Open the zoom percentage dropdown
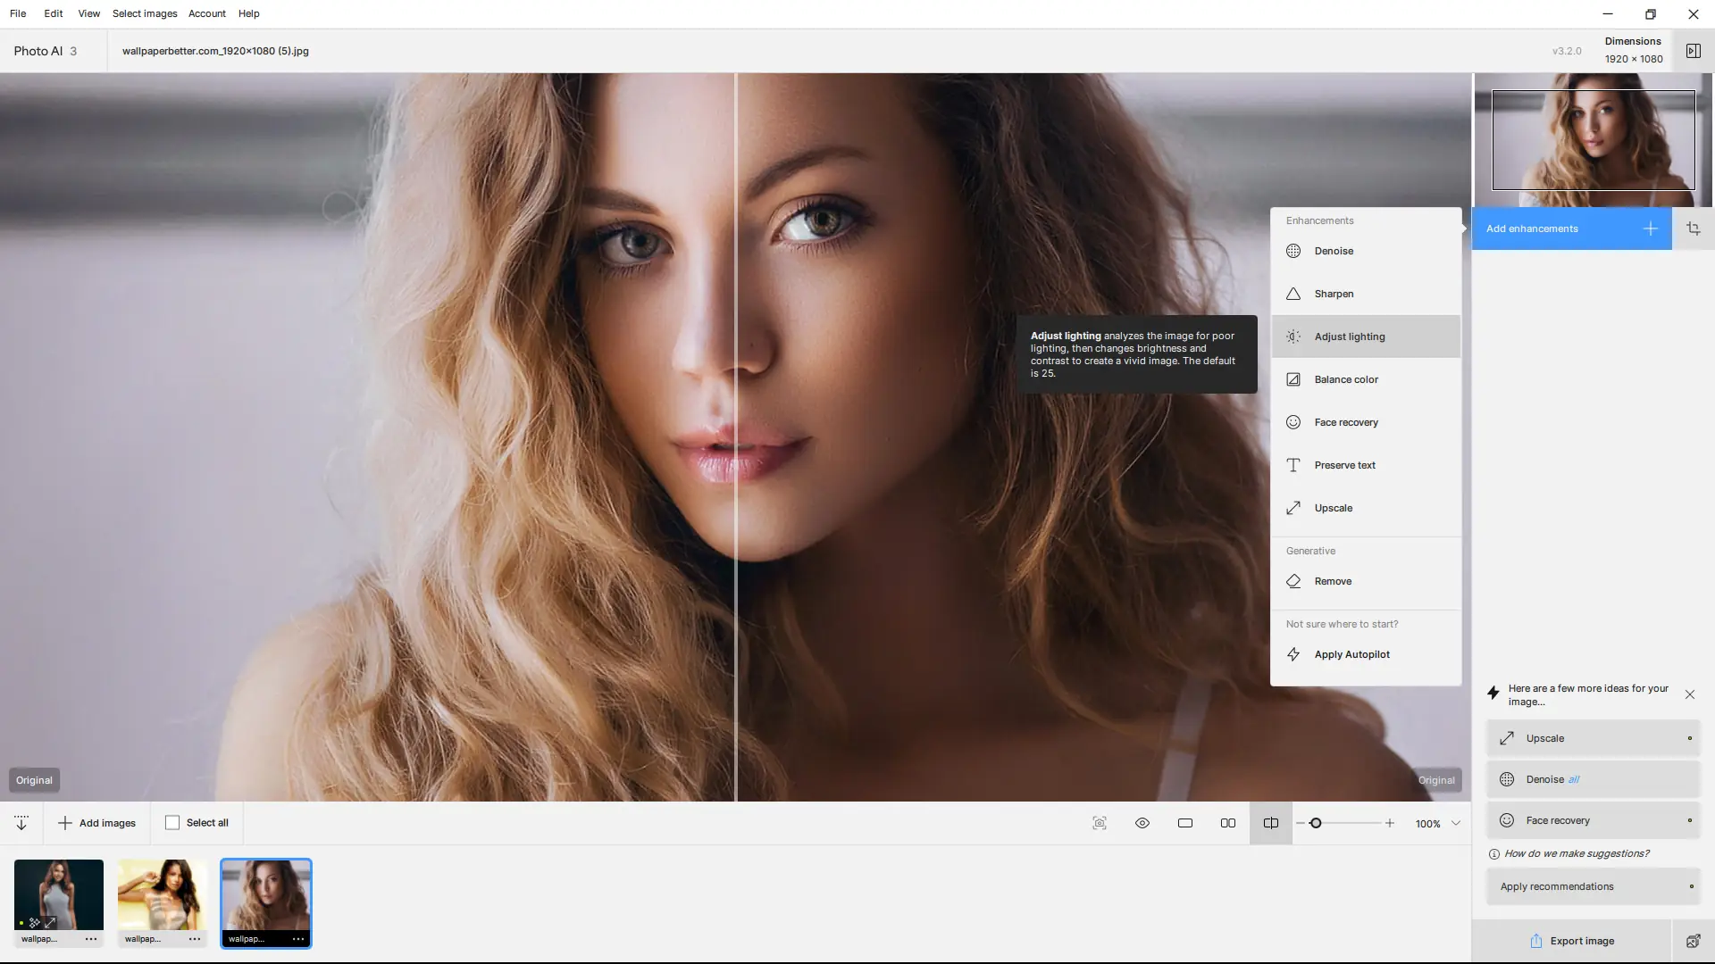Screen dimensions: 1715x964 point(1455,823)
